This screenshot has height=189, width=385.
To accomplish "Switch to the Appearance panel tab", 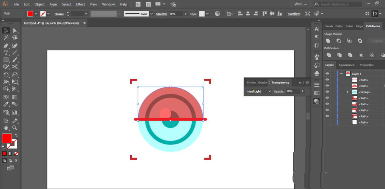I will tap(346, 65).
